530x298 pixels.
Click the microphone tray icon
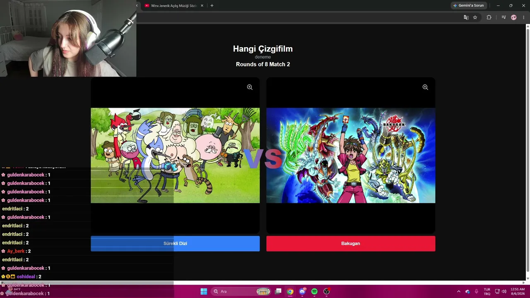click(477, 291)
